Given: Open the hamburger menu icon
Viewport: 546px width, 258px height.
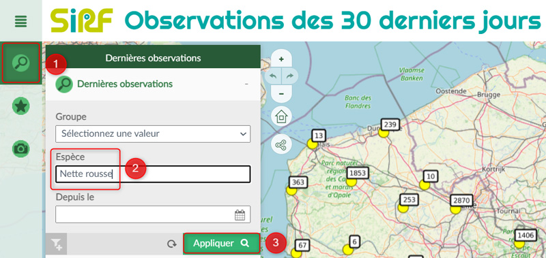Looking at the screenshot, I should 21,22.
